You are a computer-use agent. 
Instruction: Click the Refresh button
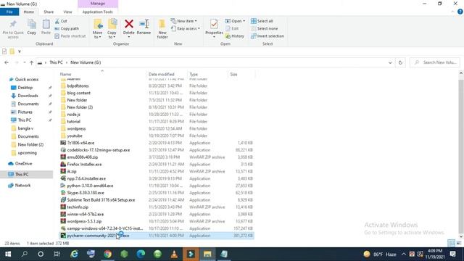point(400,62)
